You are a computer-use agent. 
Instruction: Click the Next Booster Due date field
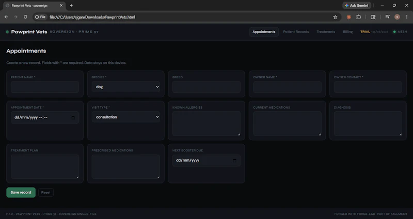pos(206,160)
